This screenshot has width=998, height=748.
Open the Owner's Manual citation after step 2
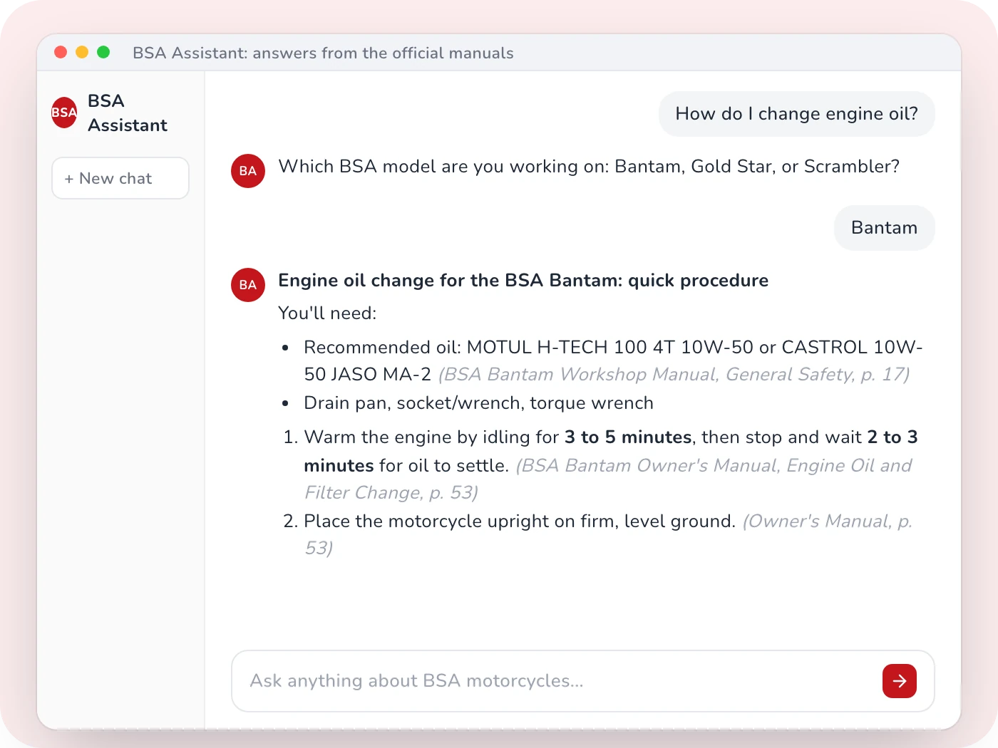608,534
